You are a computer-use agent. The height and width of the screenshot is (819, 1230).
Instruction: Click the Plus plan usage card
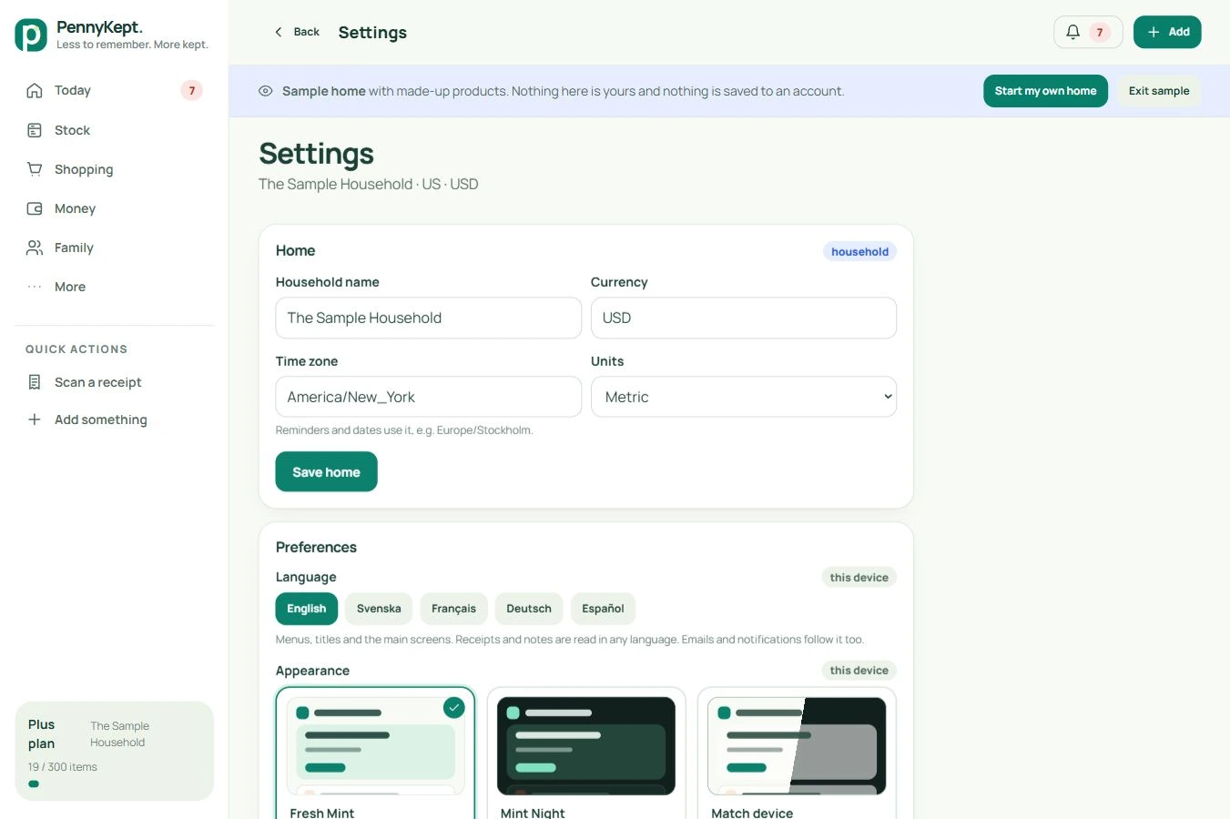[x=115, y=751]
